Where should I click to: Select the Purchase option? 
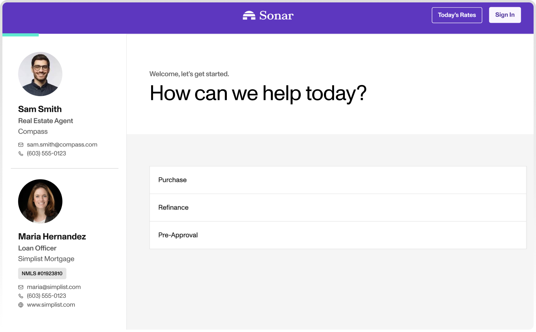point(338,180)
